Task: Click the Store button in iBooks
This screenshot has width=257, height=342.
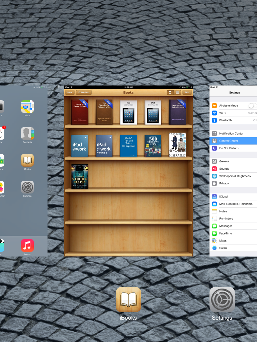Action: pyautogui.click(x=70, y=93)
